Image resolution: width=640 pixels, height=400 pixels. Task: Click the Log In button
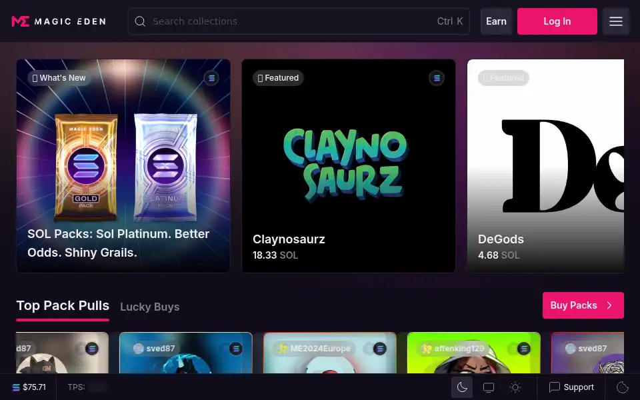tap(557, 21)
